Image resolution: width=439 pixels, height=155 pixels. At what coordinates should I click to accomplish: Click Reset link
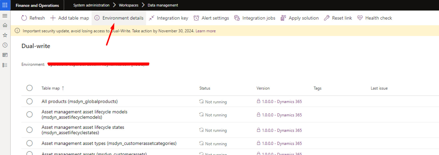(338, 18)
